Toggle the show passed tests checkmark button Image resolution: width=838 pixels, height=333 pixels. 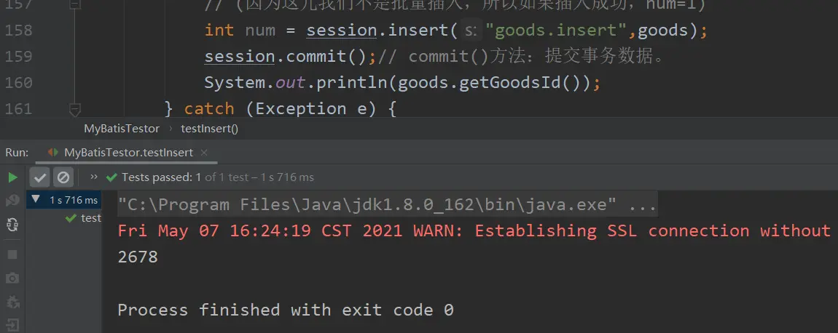pyautogui.click(x=39, y=177)
